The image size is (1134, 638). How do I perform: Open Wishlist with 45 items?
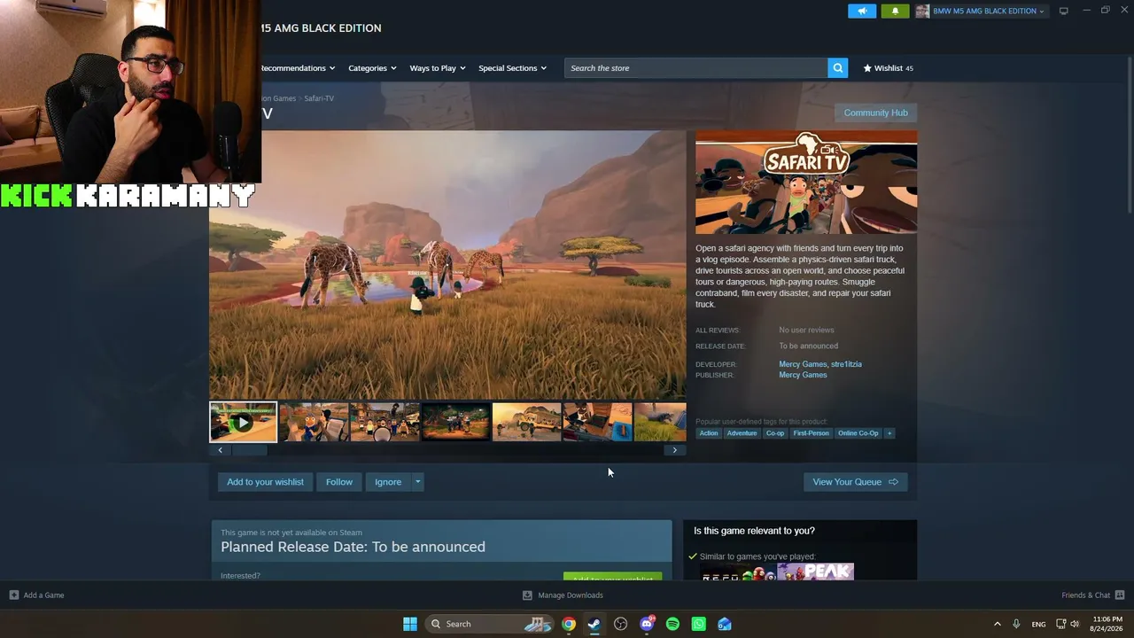tap(889, 68)
